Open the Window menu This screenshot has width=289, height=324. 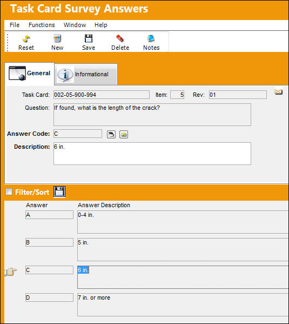point(75,25)
